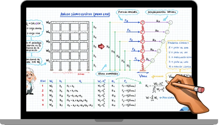Viewport: 219px width, 125px height.
Task: Click the title 'Análisis Sísmico Estático (Norma E030)'
Action: coord(85,14)
